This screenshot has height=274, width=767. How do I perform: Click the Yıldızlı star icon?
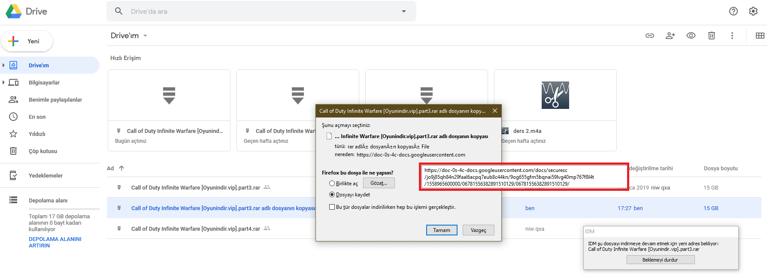[x=13, y=134]
